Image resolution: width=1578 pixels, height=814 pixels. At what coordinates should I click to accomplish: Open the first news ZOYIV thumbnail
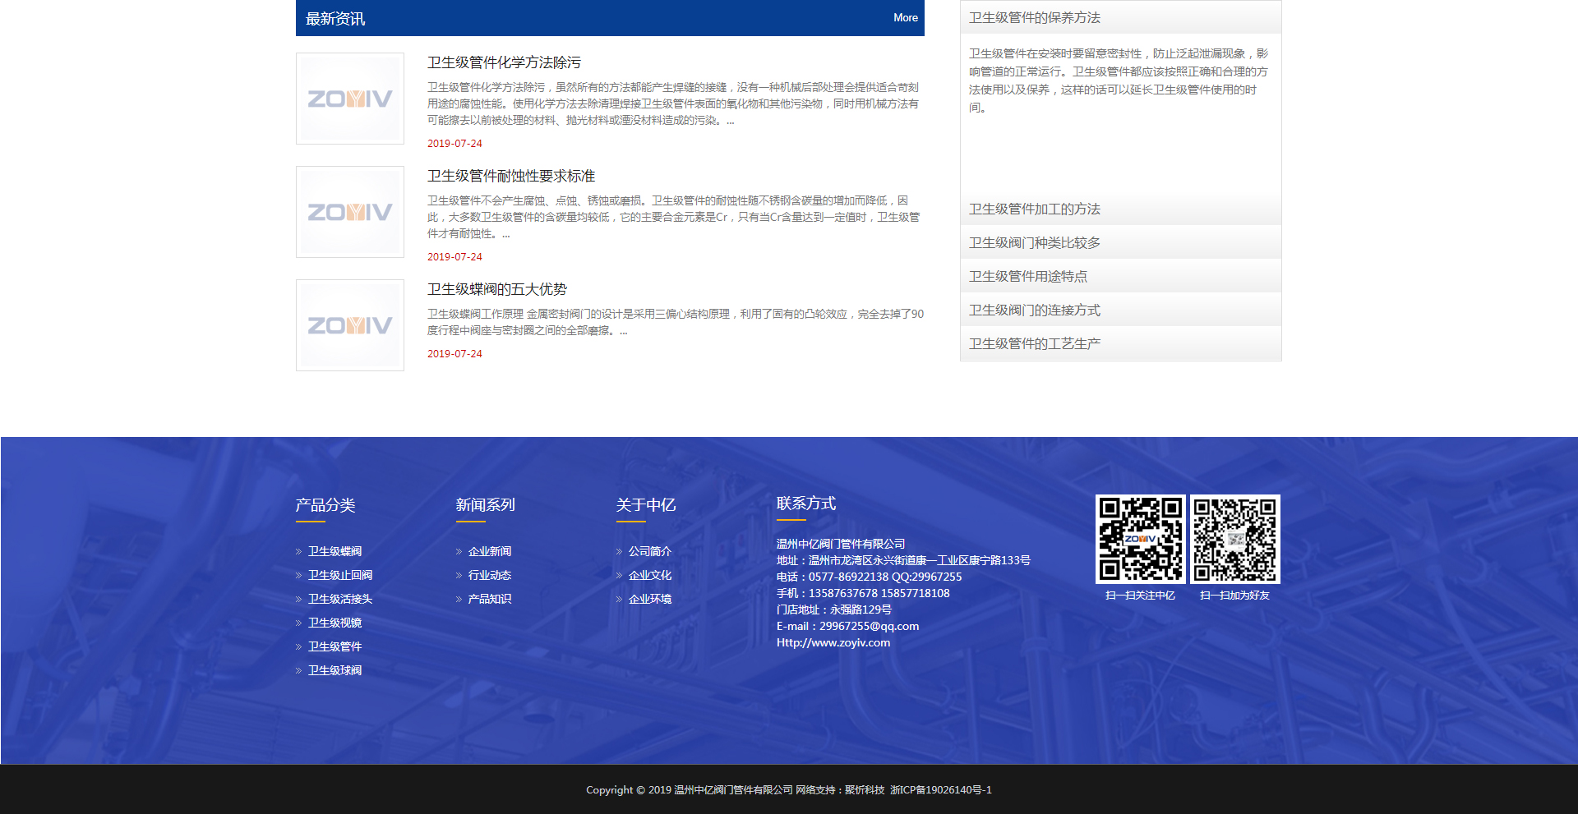tap(350, 99)
